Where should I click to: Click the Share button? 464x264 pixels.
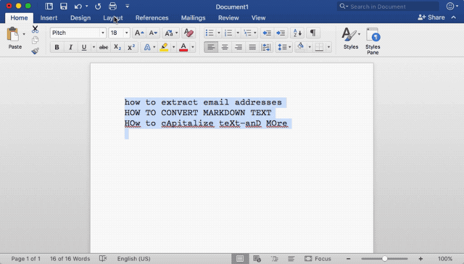[x=431, y=17]
